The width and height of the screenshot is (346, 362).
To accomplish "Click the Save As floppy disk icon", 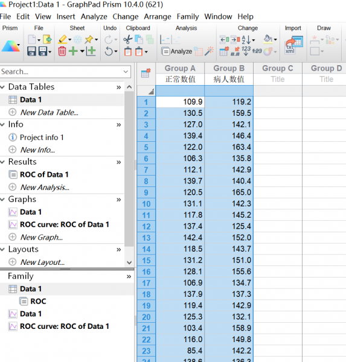I will [x=42, y=51].
